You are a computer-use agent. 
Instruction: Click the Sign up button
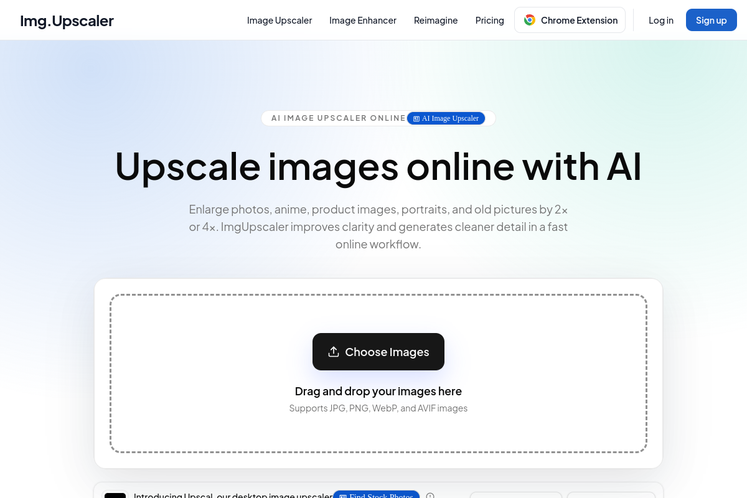(712, 20)
